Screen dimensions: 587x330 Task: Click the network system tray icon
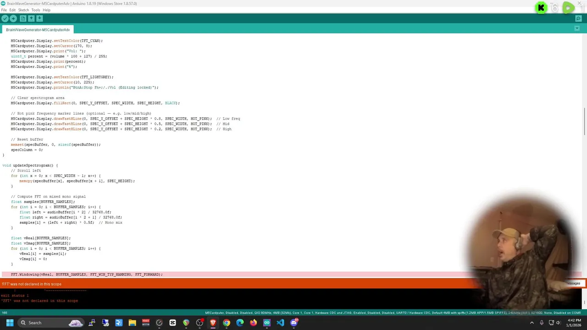pyautogui.click(x=552, y=323)
